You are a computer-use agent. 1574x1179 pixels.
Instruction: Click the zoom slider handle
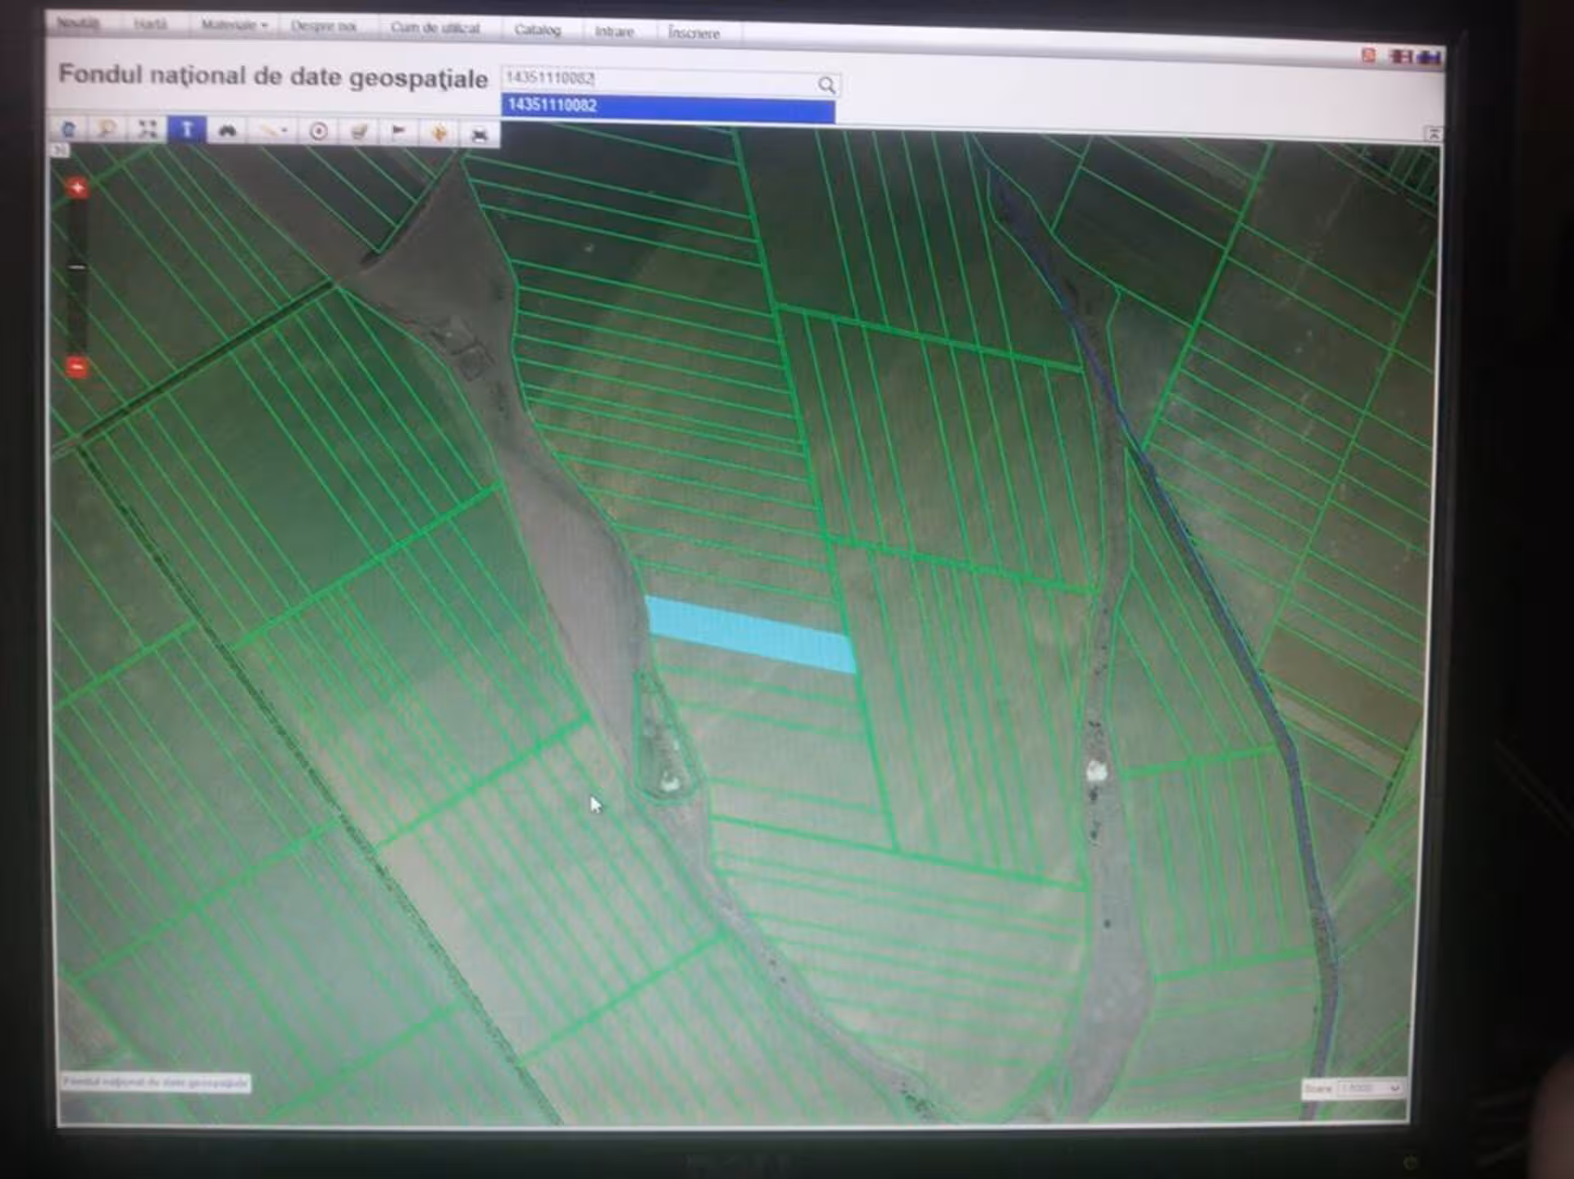(76, 267)
